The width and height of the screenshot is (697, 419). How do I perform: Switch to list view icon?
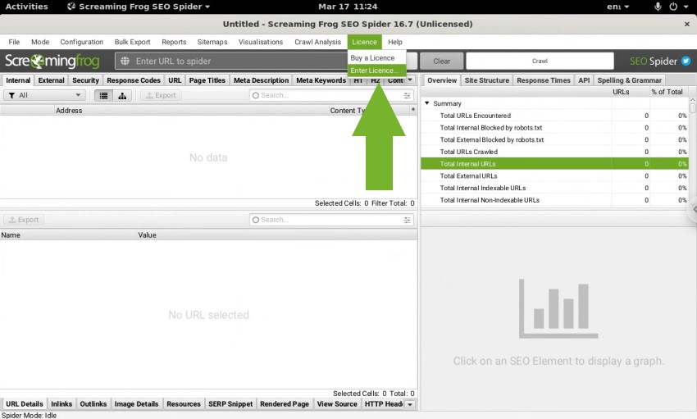pos(103,95)
